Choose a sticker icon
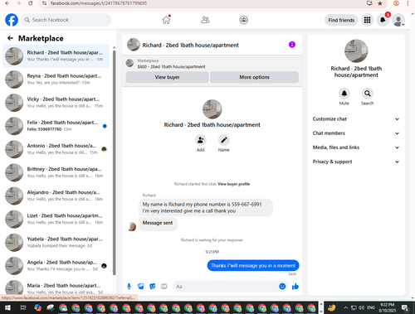This screenshot has width=415, height=314. point(152,287)
